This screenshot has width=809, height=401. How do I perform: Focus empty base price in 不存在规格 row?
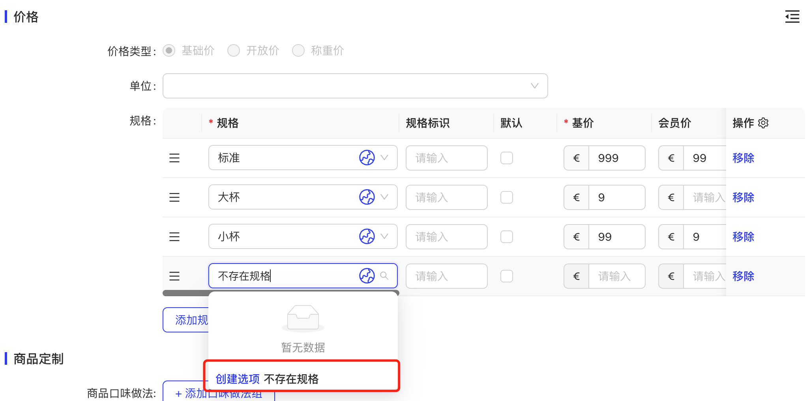[x=617, y=276]
